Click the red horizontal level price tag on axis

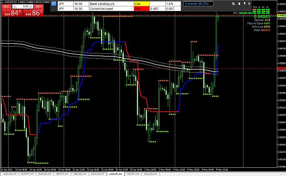click(x=281, y=68)
